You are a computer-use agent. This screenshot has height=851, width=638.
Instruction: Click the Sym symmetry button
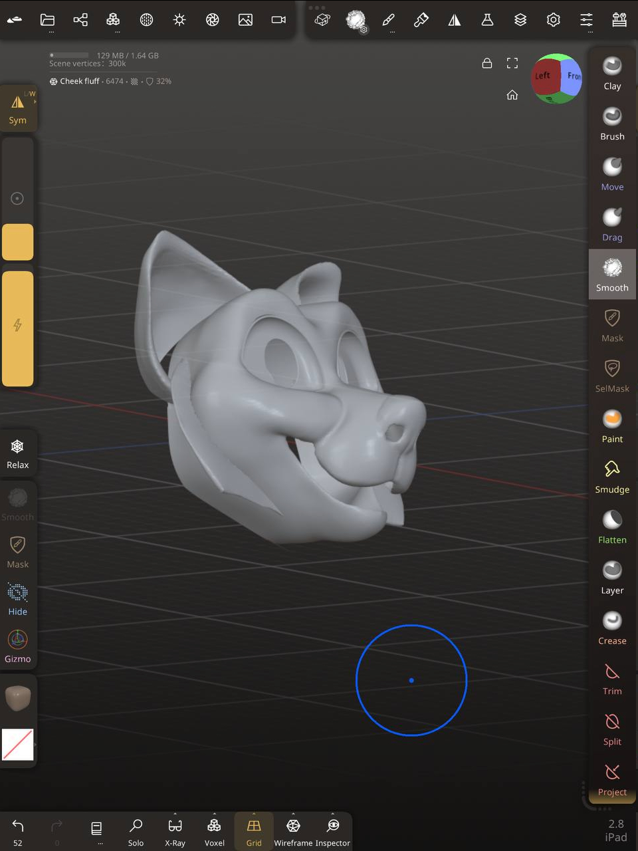point(18,108)
